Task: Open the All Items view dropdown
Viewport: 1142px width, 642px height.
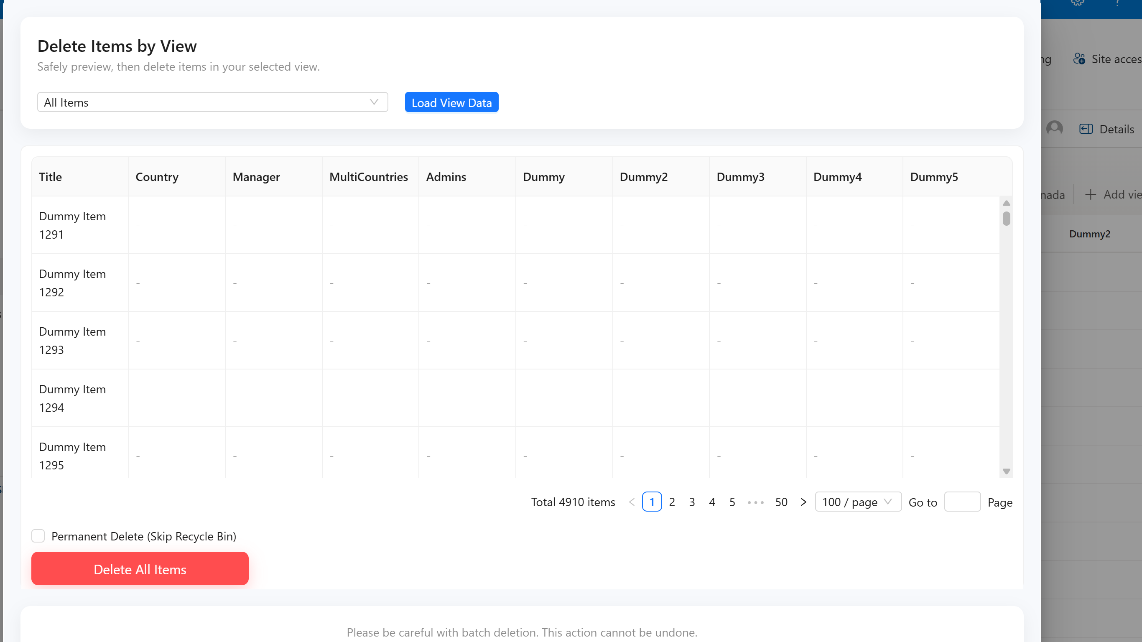Action: (x=212, y=102)
